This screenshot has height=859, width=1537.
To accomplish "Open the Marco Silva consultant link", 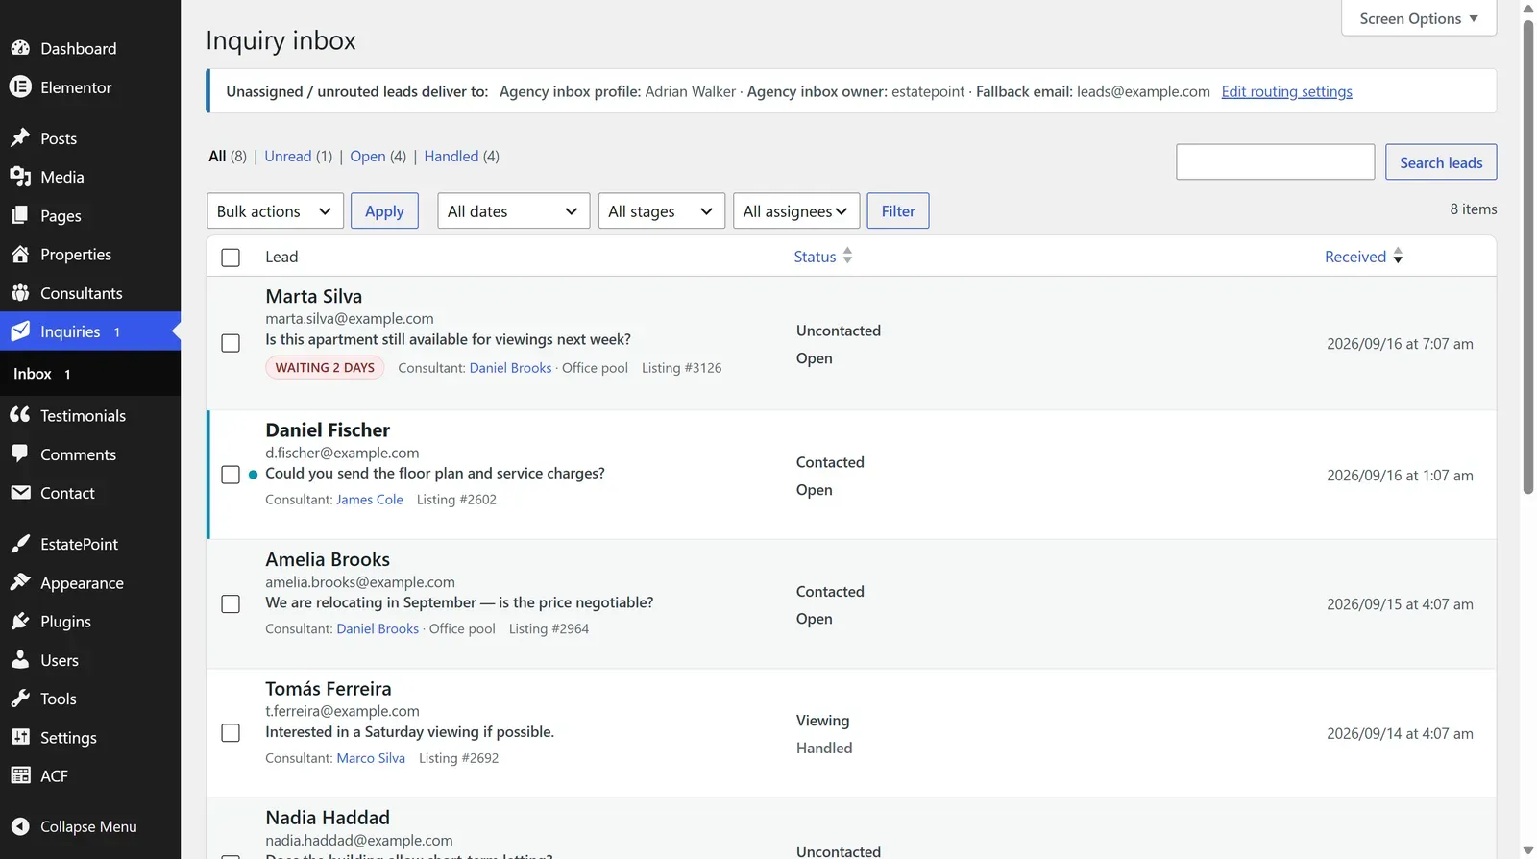I will (371, 758).
